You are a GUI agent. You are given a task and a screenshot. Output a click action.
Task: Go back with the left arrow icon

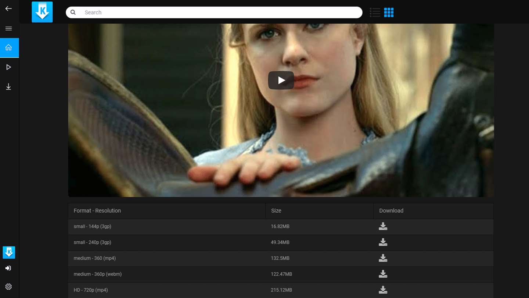coord(8,8)
